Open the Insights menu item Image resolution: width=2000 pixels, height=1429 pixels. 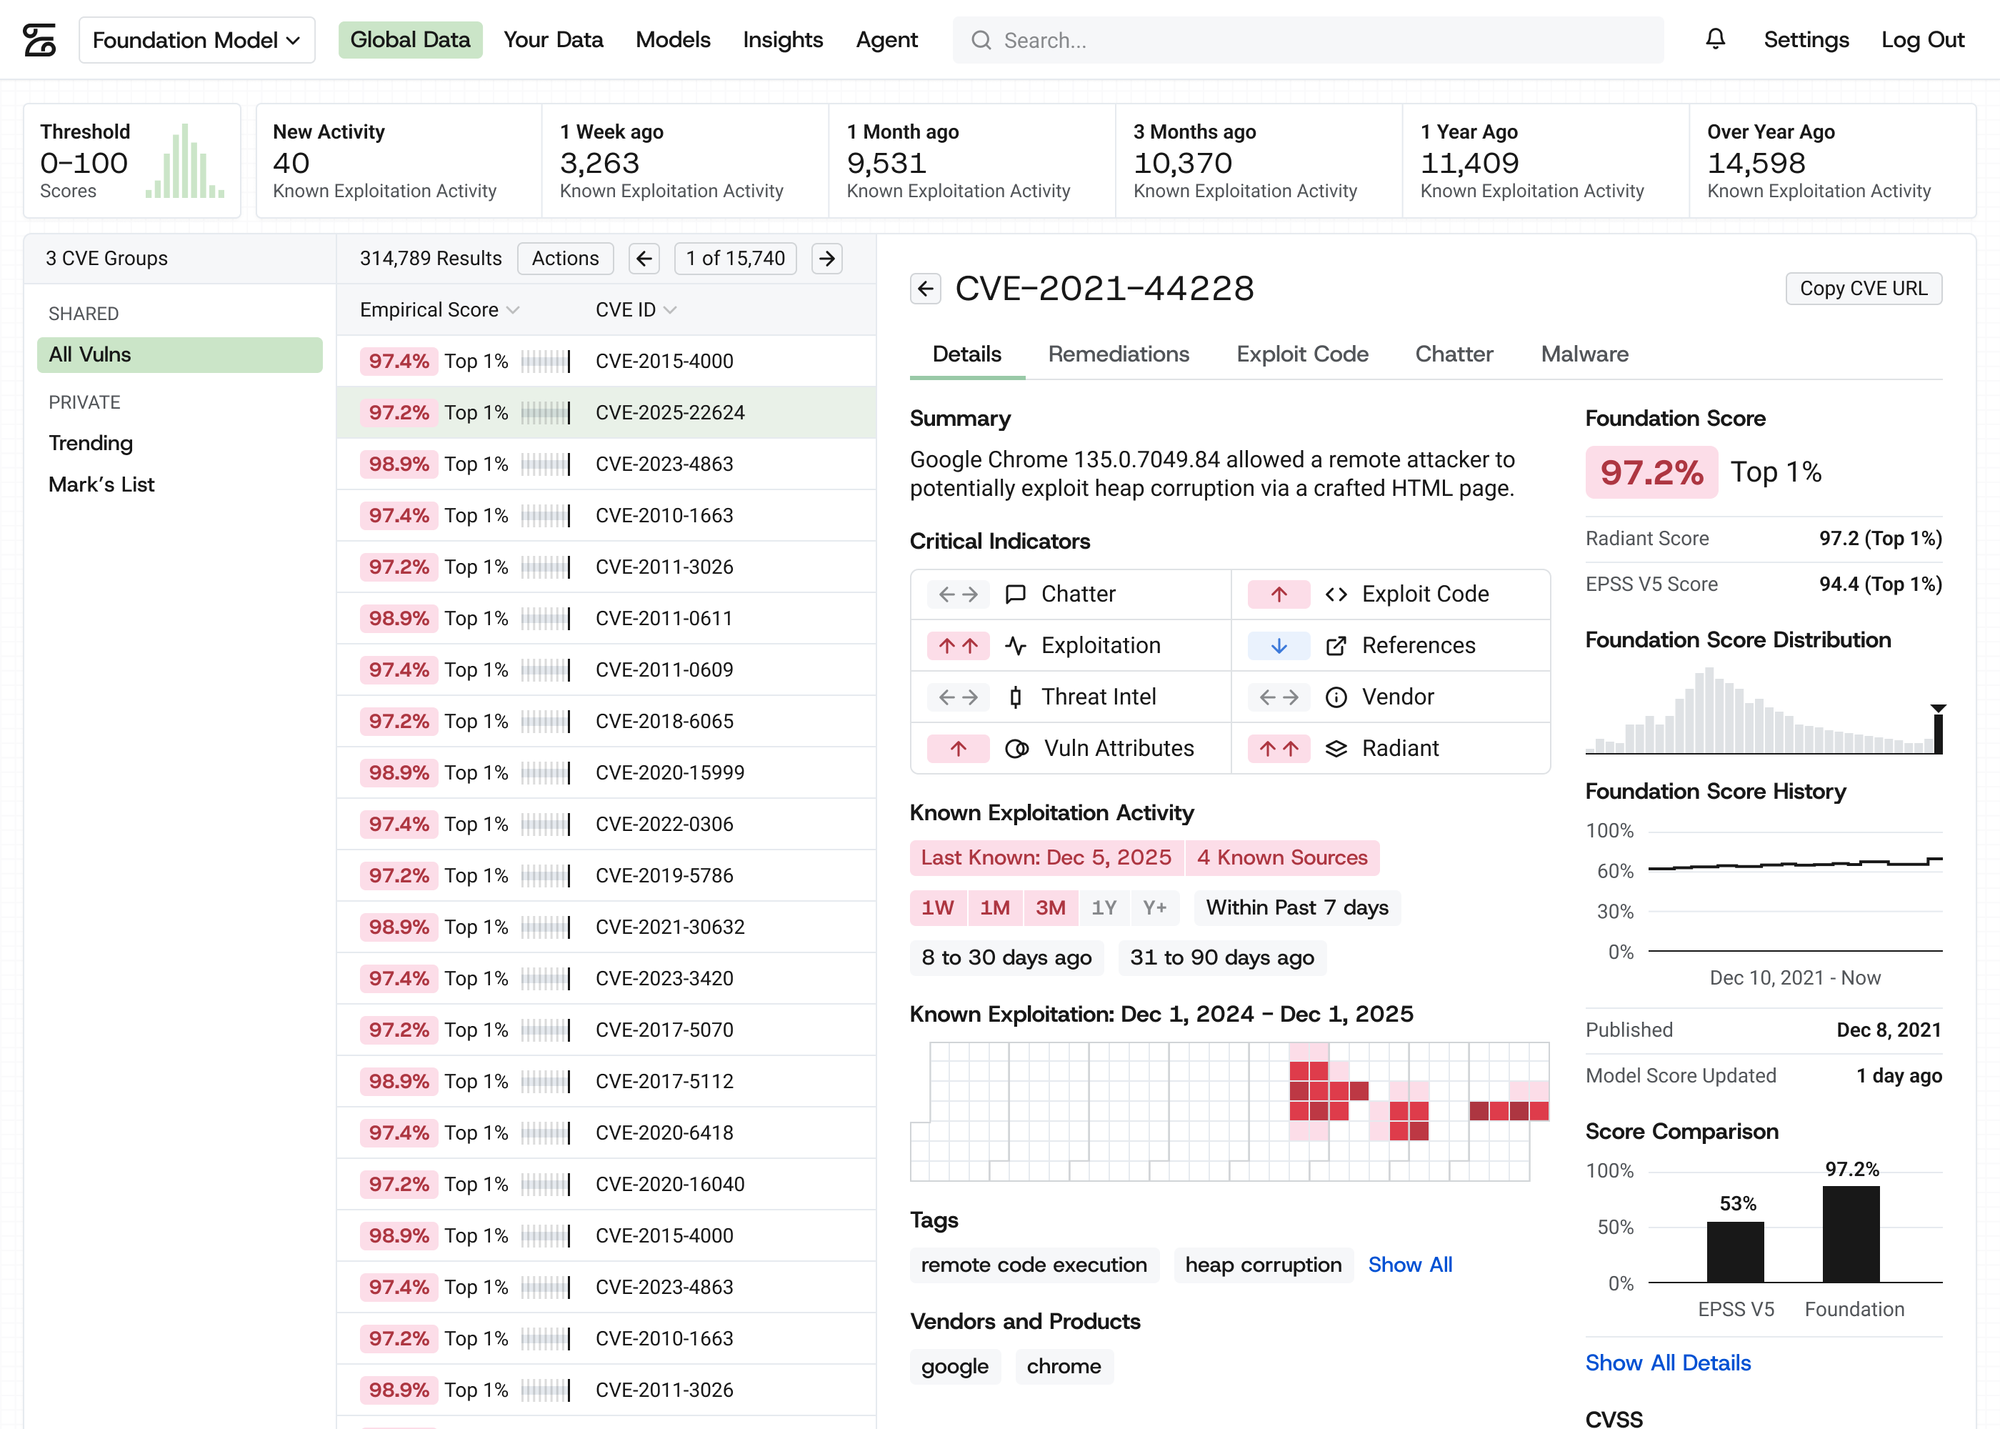(783, 39)
